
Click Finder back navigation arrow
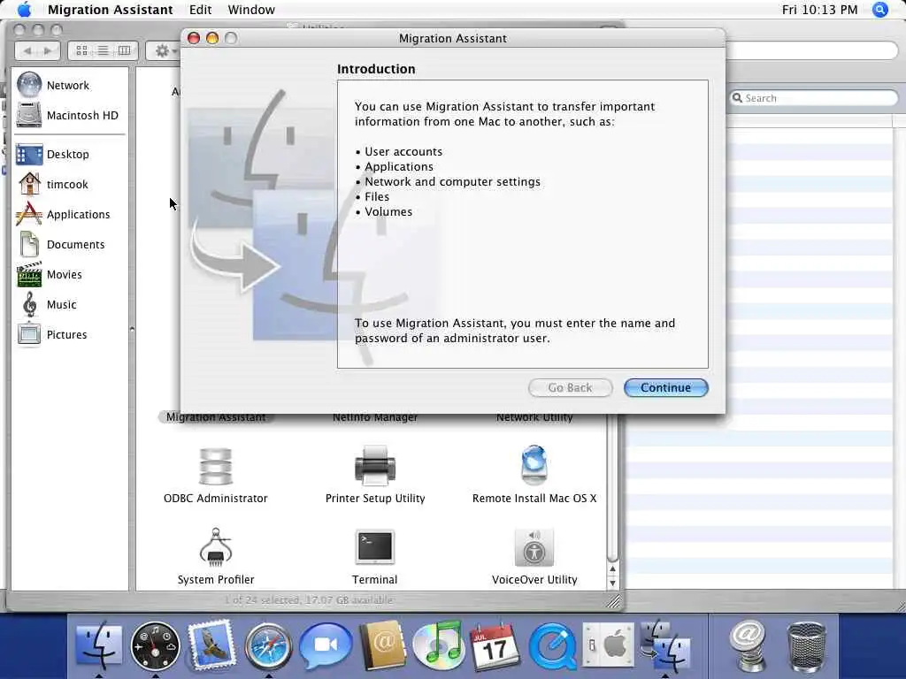[27, 50]
